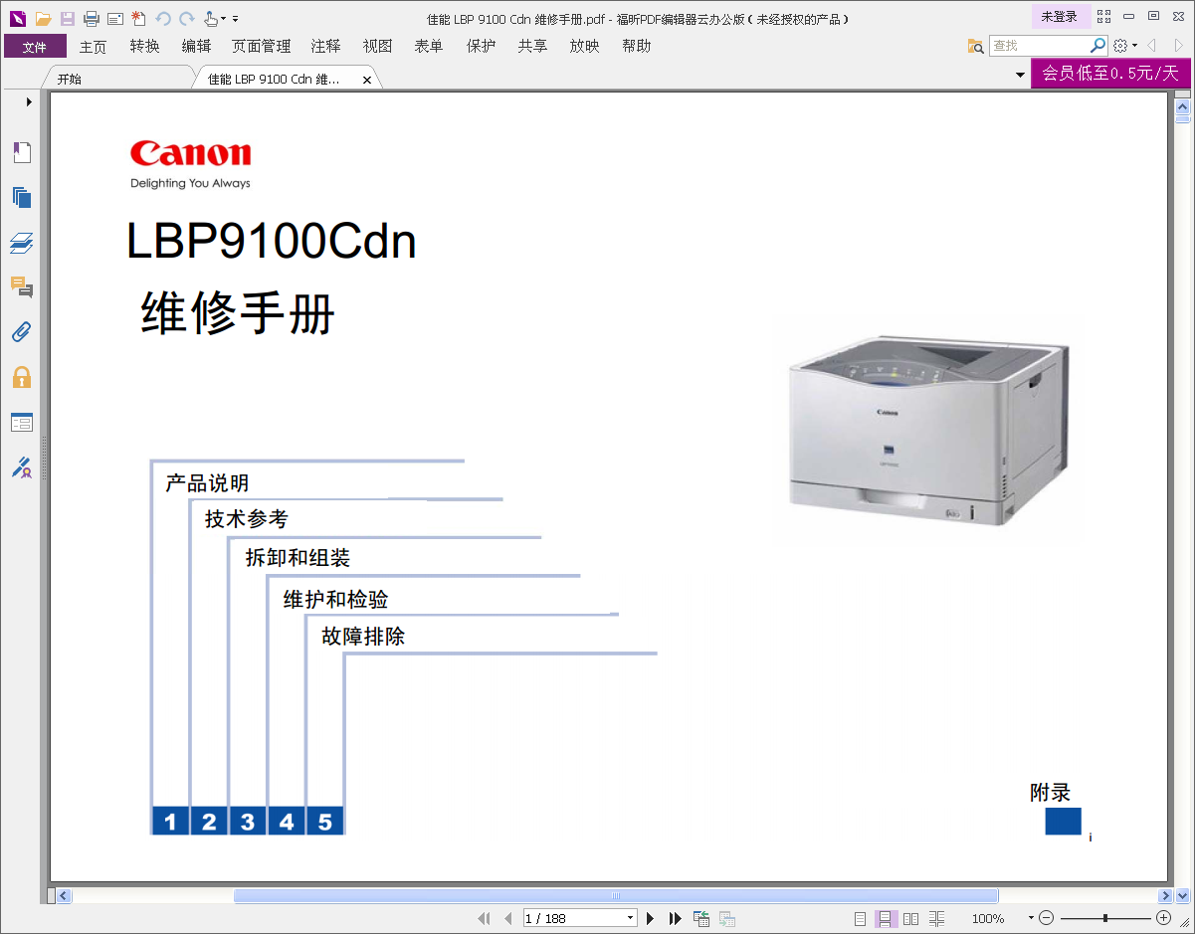The image size is (1195, 934).
Task: Click the 会员低至0.5元/天 promotion banner
Action: click(1110, 73)
